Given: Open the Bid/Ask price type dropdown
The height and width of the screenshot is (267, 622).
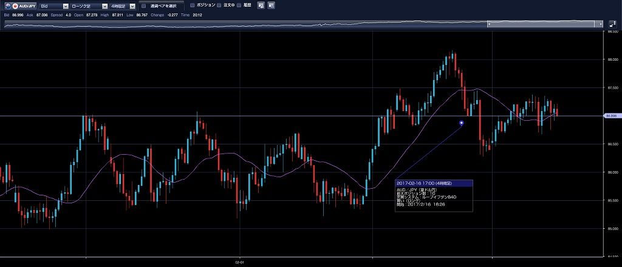Looking at the screenshot, I should tap(54, 6).
